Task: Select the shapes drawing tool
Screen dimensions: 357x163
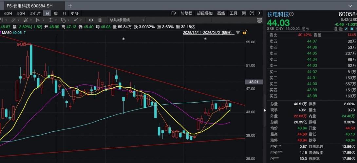Action: 63,20
